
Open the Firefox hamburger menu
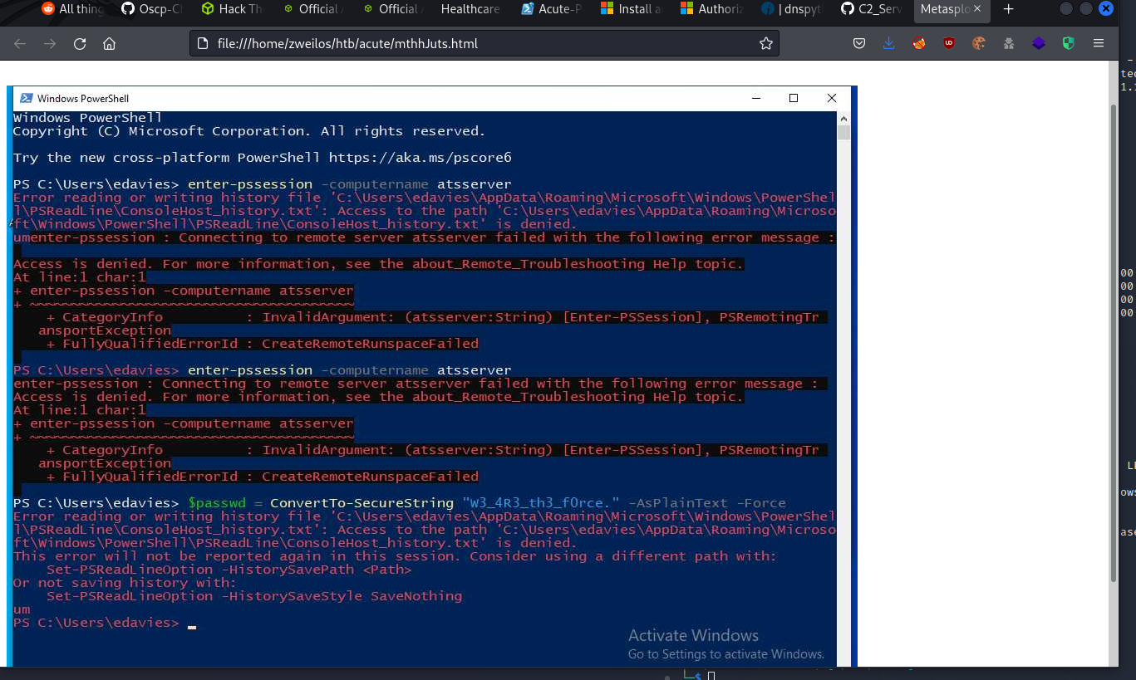(x=1099, y=43)
